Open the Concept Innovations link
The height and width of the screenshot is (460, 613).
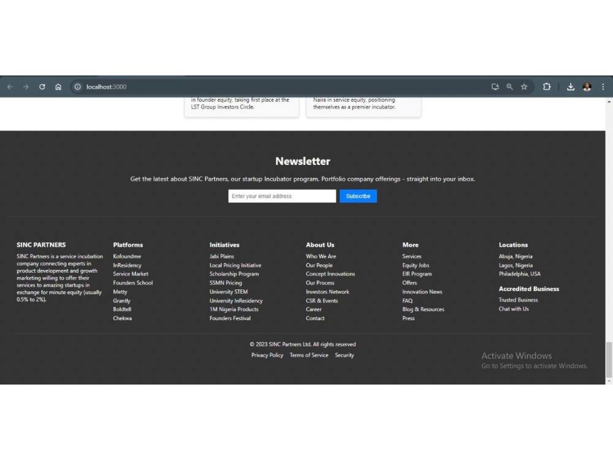pos(330,274)
